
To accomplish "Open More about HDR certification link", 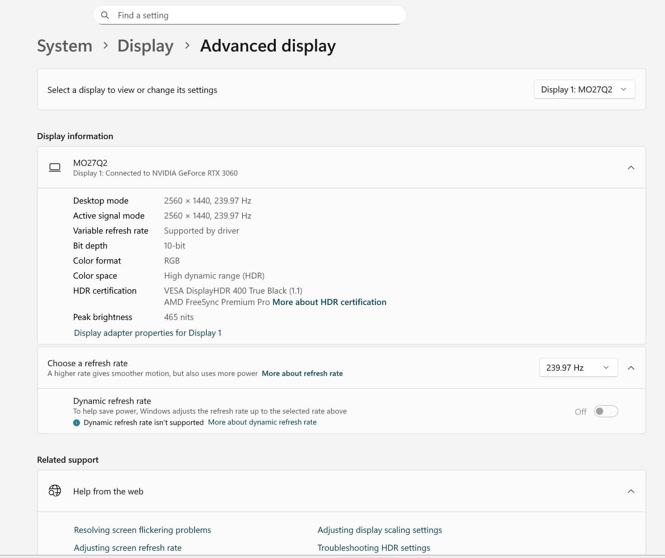I will pos(329,302).
